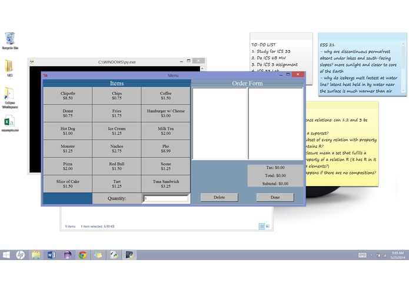Select the UCI folder on desktop

[9, 68]
